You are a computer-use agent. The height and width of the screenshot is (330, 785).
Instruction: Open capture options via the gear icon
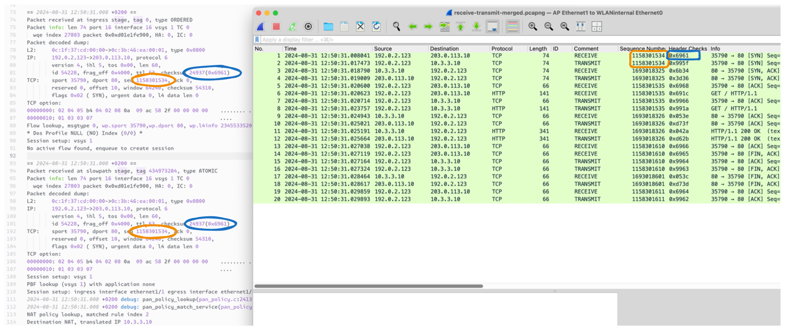pyautogui.click(x=308, y=27)
